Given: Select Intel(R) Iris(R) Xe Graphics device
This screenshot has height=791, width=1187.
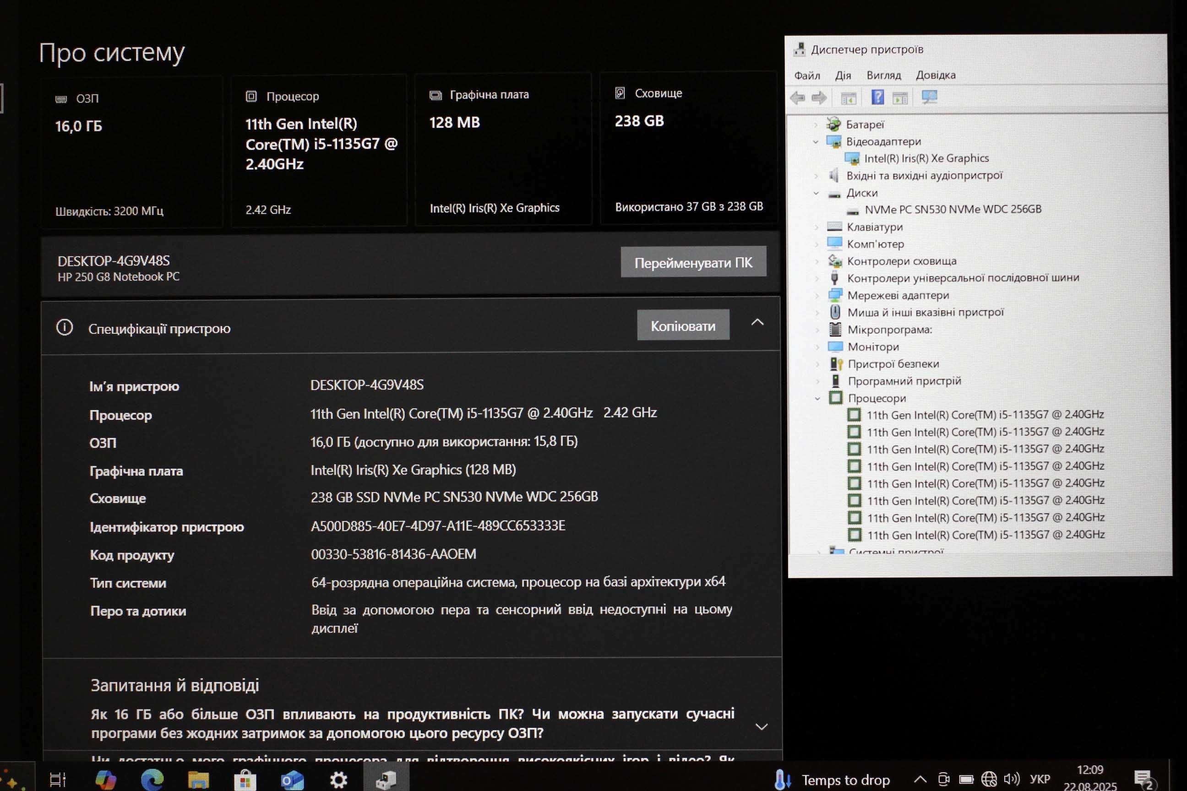Looking at the screenshot, I should tap(926, 158).
